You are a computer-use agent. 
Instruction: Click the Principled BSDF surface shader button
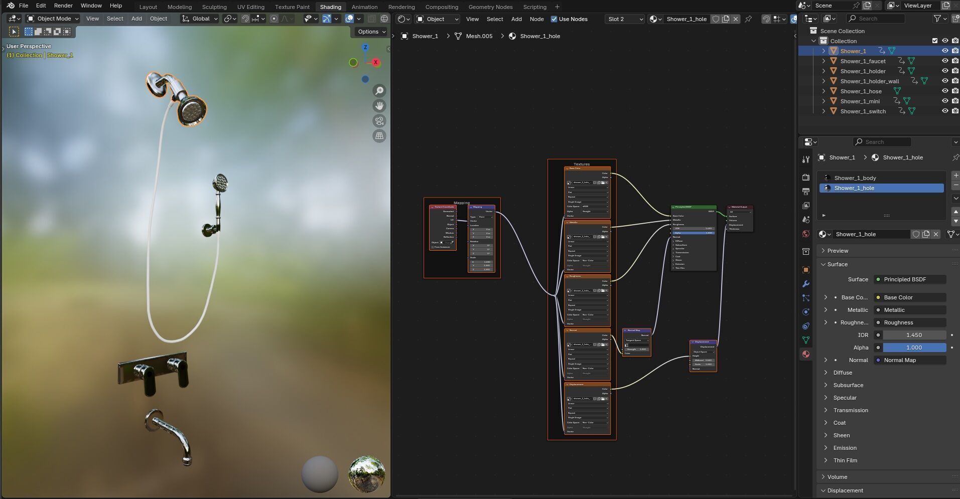pos(910,279)
